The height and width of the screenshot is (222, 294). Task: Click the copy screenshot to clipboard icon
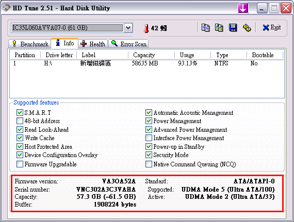click(219, 28)
